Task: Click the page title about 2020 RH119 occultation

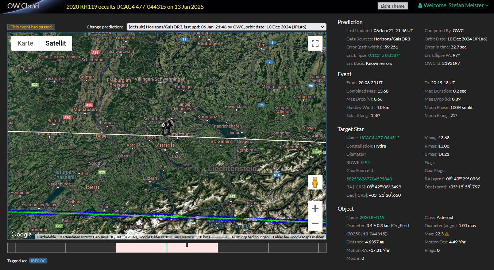Action: (x=135, y=7)
